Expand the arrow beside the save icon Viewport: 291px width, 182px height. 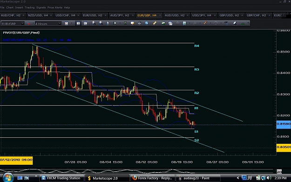tap(189, 23)
